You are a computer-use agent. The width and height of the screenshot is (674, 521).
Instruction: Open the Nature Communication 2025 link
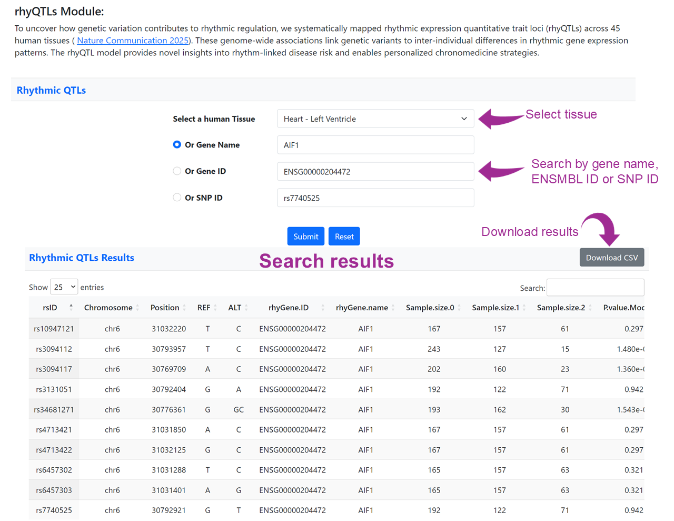click(x=133, y=41)
